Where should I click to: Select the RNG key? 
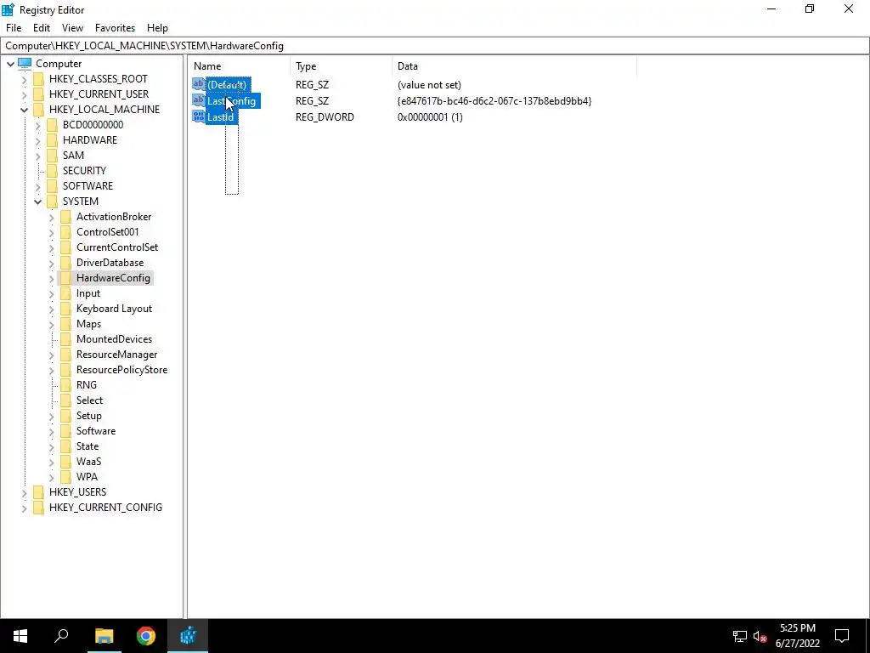[x=87, y=385]
